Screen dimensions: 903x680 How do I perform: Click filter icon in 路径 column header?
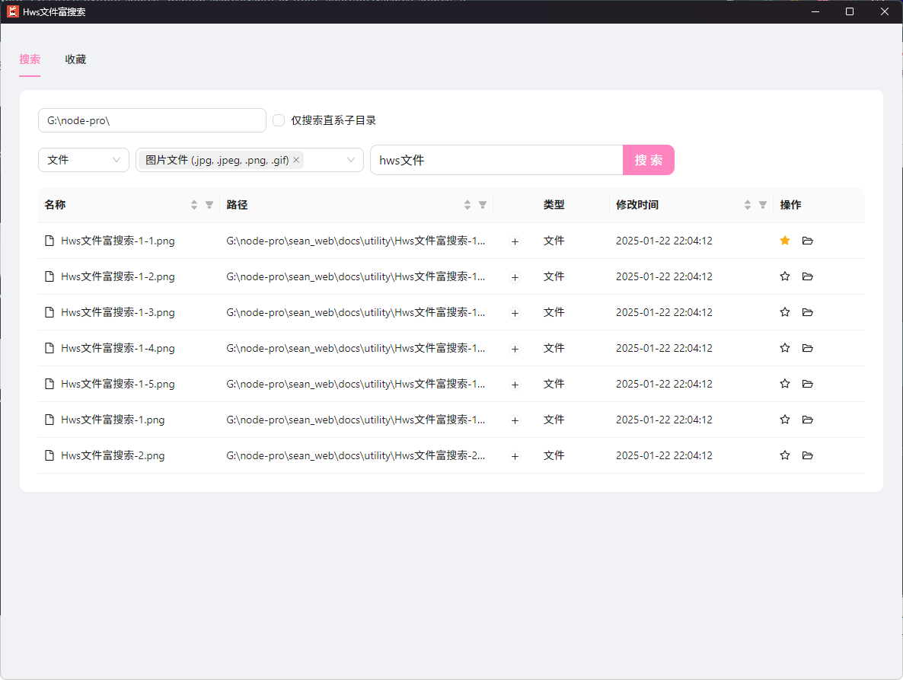click(483, 205)
